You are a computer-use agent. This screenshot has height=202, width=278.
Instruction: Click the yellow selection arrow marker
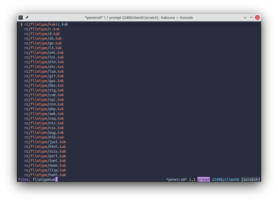point(21,24)
